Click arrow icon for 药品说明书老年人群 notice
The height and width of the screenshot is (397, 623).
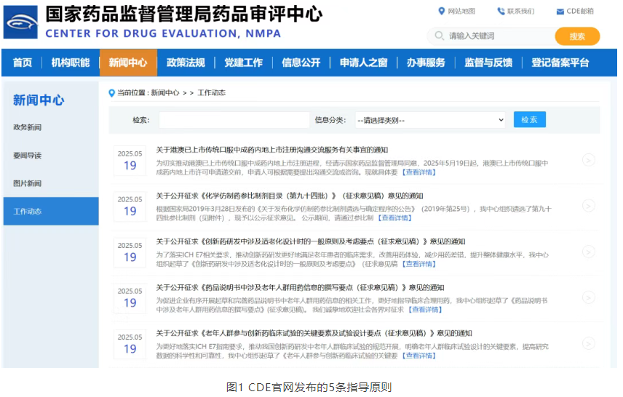pyautogui.click(x=589, y=297)
